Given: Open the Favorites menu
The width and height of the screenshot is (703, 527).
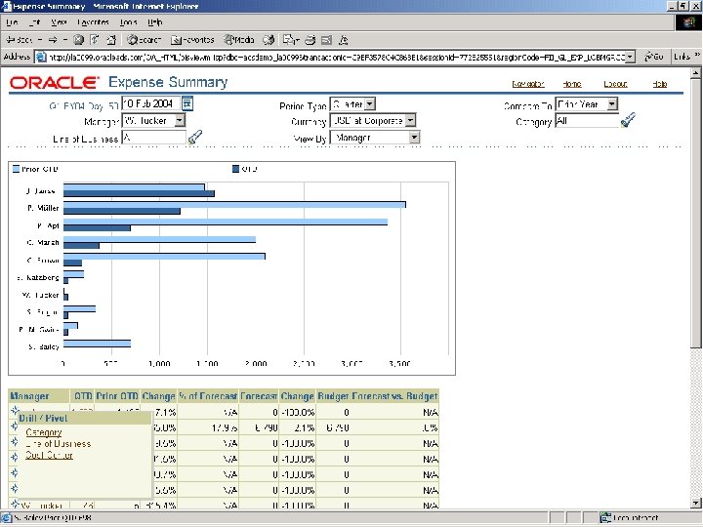Looking at the screenshot, I should [x=93, y=21].
